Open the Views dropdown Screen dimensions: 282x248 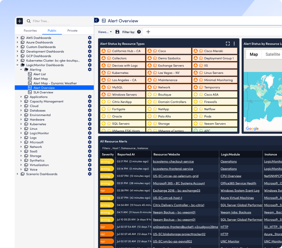coord(105,32)
